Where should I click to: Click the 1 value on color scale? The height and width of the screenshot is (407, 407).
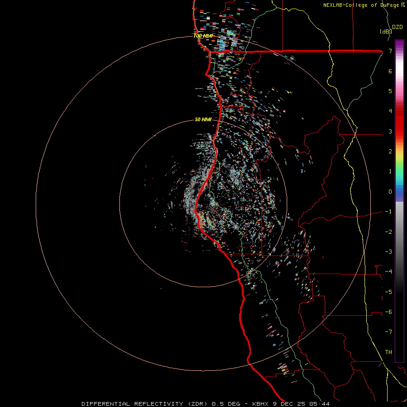click(x=390, y=171)
